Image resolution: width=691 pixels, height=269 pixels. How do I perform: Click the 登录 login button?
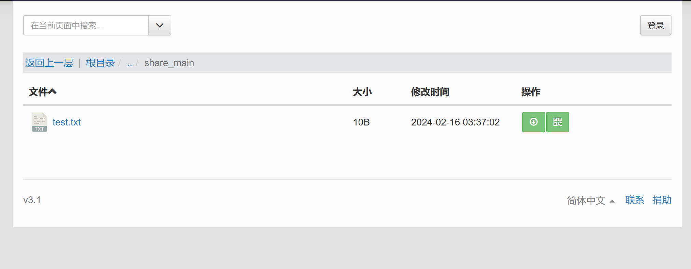[656, 25]
